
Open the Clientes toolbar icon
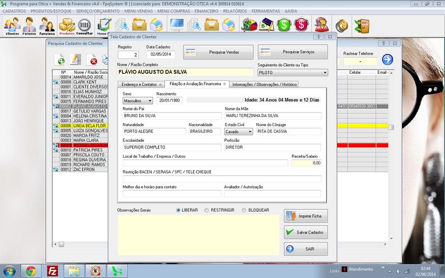12,25
